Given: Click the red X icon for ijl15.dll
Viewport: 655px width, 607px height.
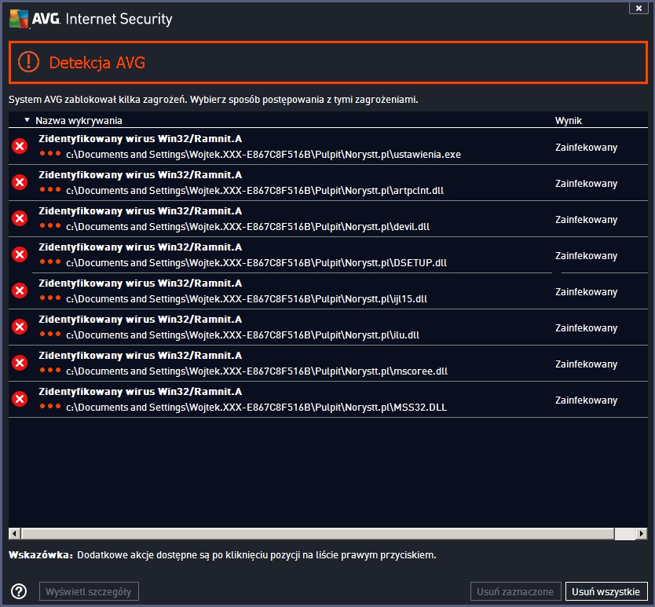Looking at the screenshot, I should (20, 291).
